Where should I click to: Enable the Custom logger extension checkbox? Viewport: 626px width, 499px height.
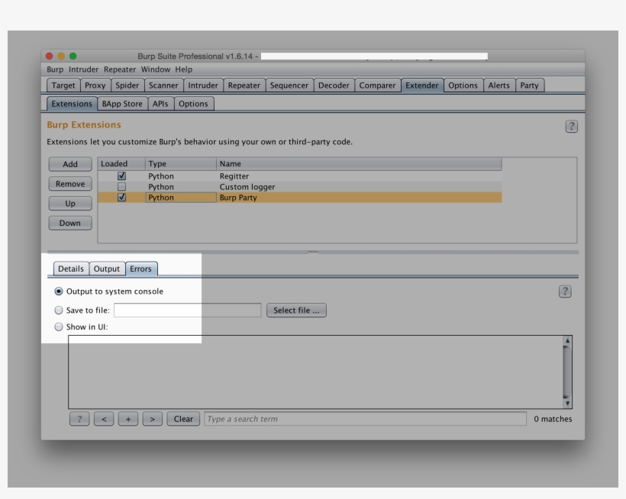[121, 187]
